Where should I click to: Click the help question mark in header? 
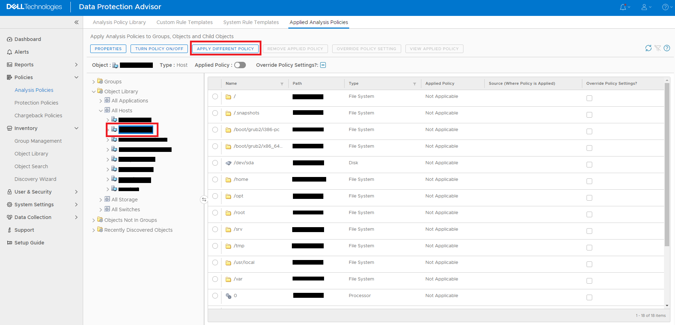(665, 7)
